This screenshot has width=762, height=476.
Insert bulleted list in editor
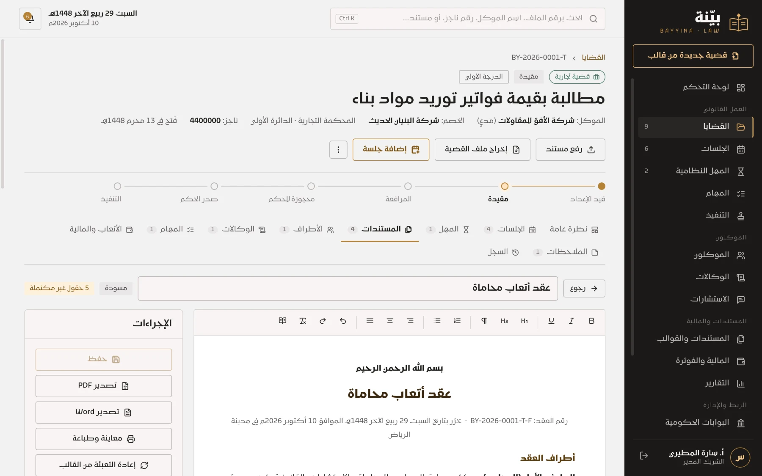pyautogui.click(x=437, y=321)
